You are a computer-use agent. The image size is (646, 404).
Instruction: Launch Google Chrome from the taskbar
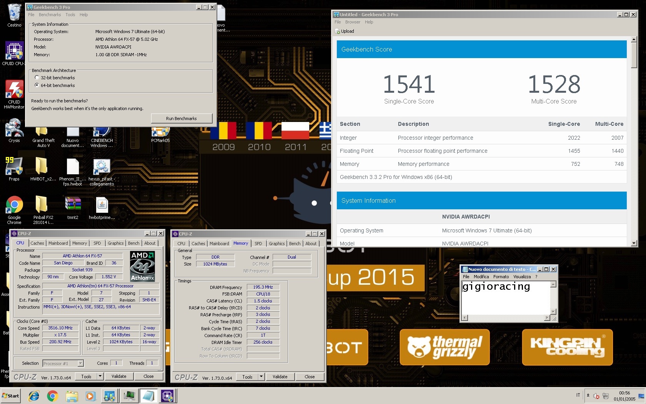(53, 396)
